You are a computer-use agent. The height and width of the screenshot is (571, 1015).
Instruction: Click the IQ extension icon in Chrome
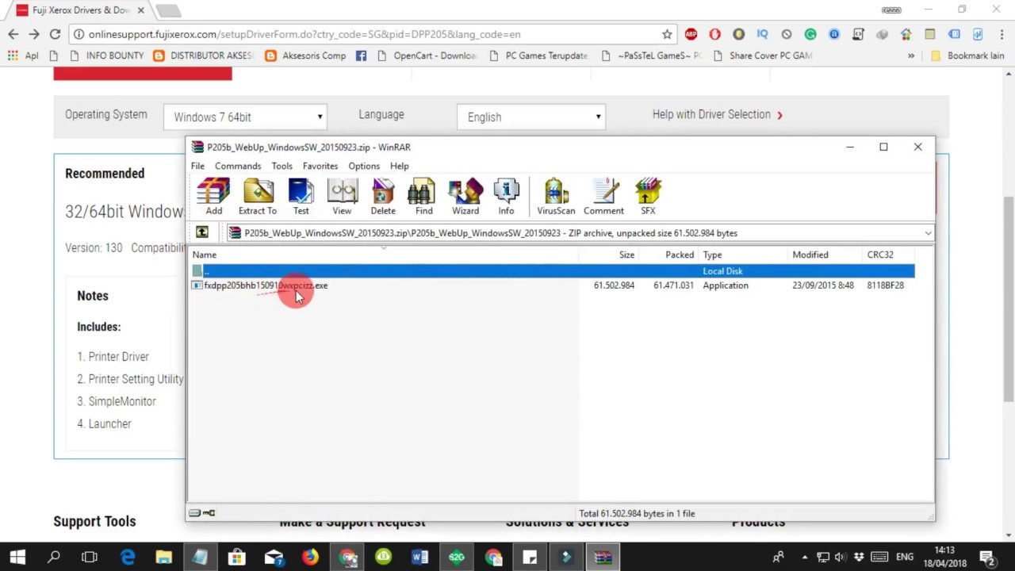click(x=762, y=34)
